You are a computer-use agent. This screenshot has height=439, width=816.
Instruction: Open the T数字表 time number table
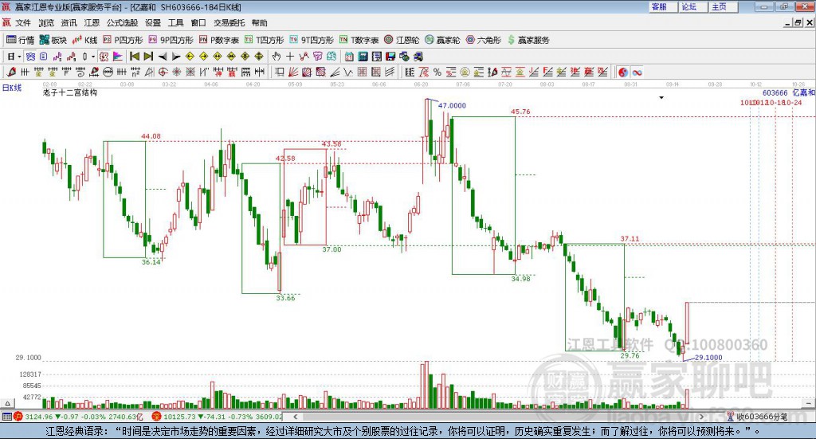359,40
